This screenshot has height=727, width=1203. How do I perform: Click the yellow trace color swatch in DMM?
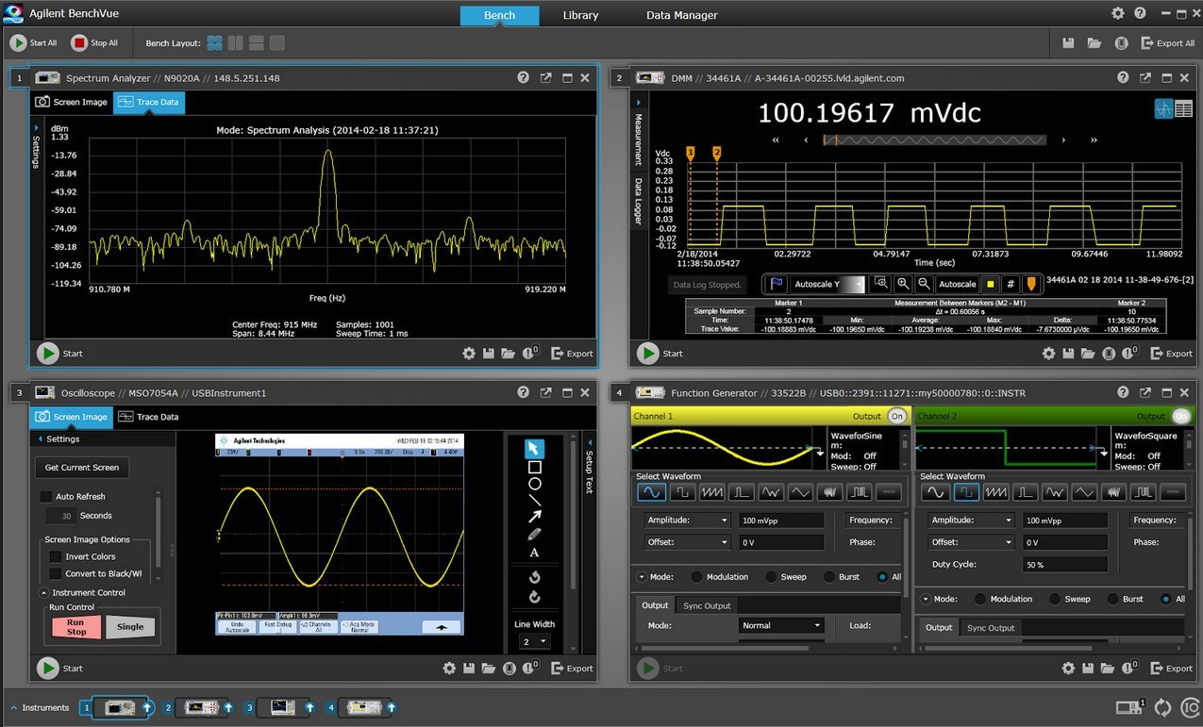(x=990, y=284)
